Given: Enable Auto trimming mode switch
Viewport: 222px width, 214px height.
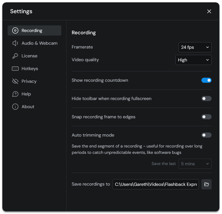Looking at the screenshot, I should point(206,135).
